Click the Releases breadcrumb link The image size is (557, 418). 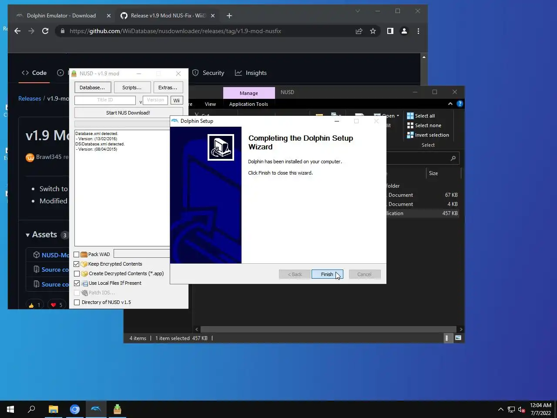(30, 99)
